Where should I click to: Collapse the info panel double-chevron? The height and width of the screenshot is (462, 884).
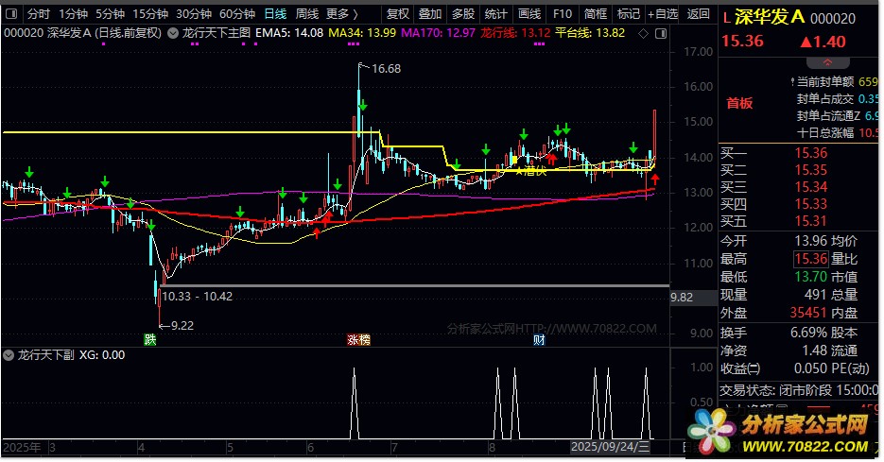[827, 62]
